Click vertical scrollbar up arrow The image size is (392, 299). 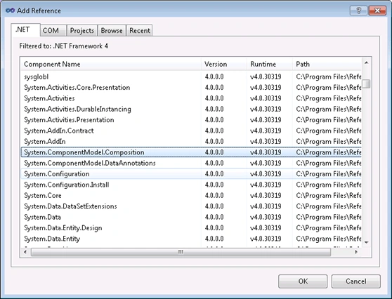(x=366, y=62)
